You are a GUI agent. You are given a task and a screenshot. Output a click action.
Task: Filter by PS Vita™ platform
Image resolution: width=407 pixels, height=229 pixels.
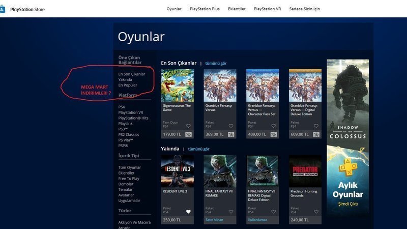[x=126, y=140]
